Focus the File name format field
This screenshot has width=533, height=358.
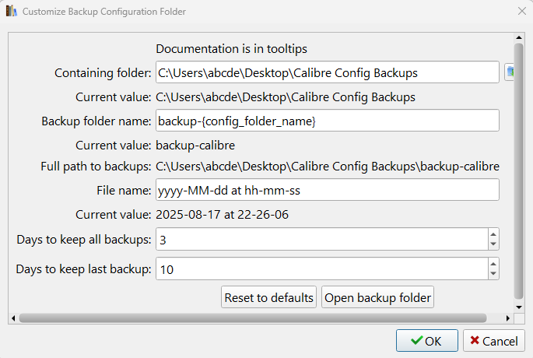[327, 191]
